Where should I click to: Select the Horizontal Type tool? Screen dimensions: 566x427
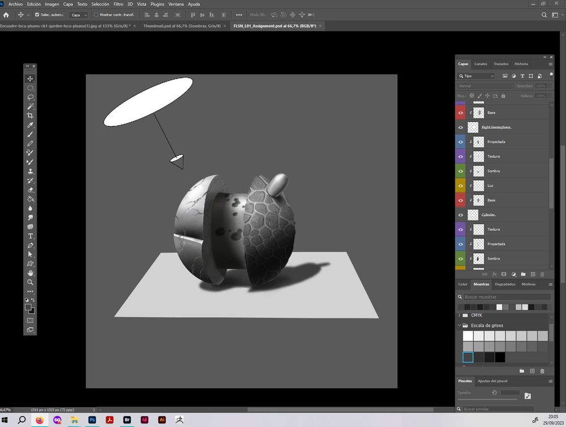tap(31, 236)
